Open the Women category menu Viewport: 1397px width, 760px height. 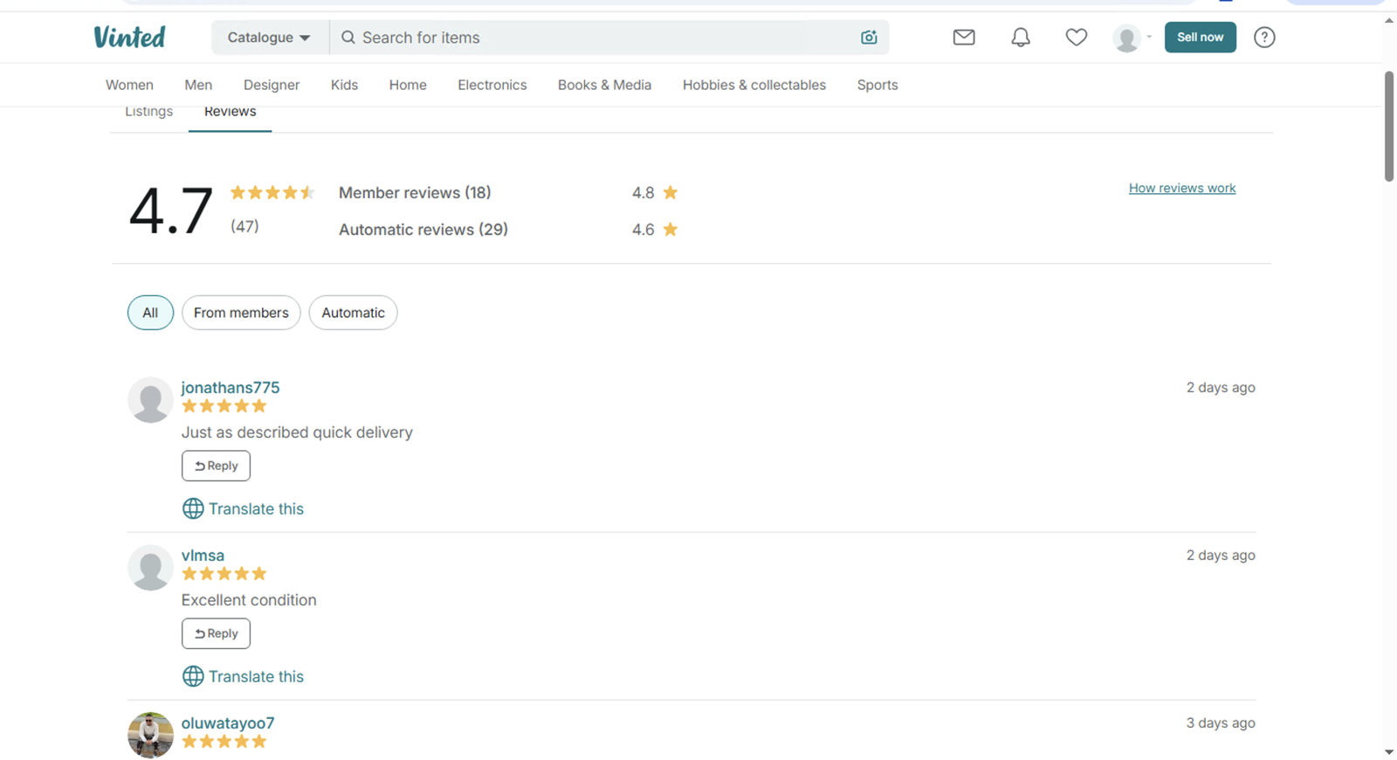coord(129,85)
